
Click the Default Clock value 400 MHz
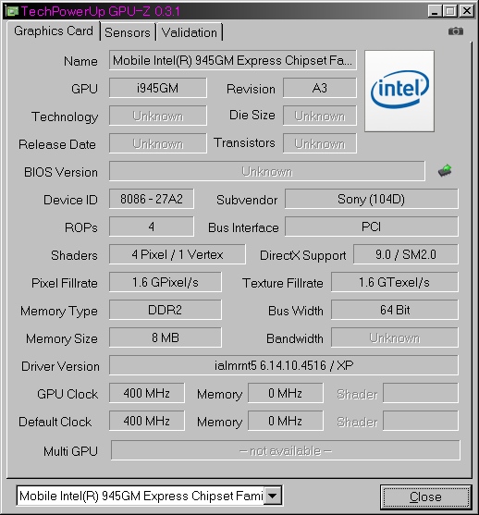coord(147,421)
